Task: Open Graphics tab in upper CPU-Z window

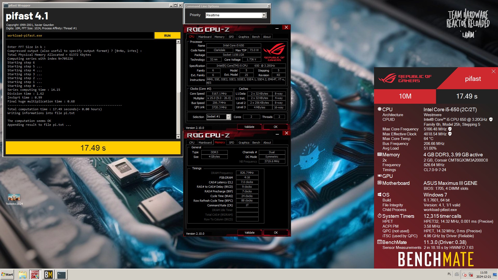Action: [x=244, y=37]
